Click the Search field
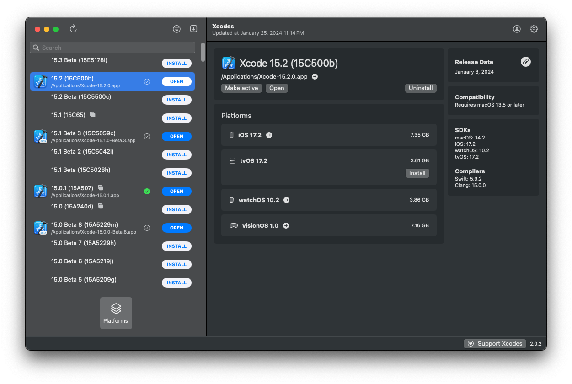The height and width of the screenshot is (384, 572). pyautogui.click(x=112, y=48)
